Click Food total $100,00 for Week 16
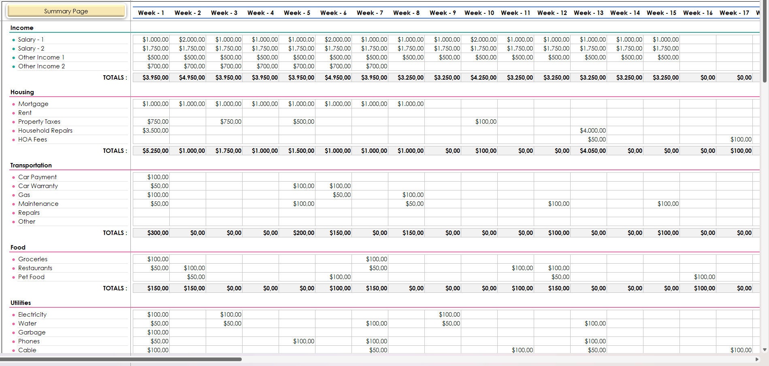Image resolution: width=769 pixels, height=366 pixels. [x=698, y=288]
